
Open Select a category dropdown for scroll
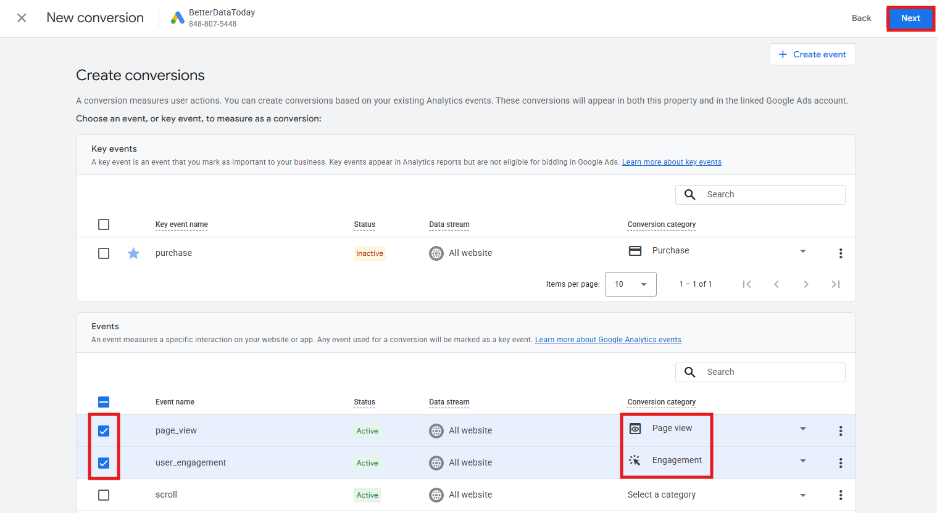tap(717, 495)
